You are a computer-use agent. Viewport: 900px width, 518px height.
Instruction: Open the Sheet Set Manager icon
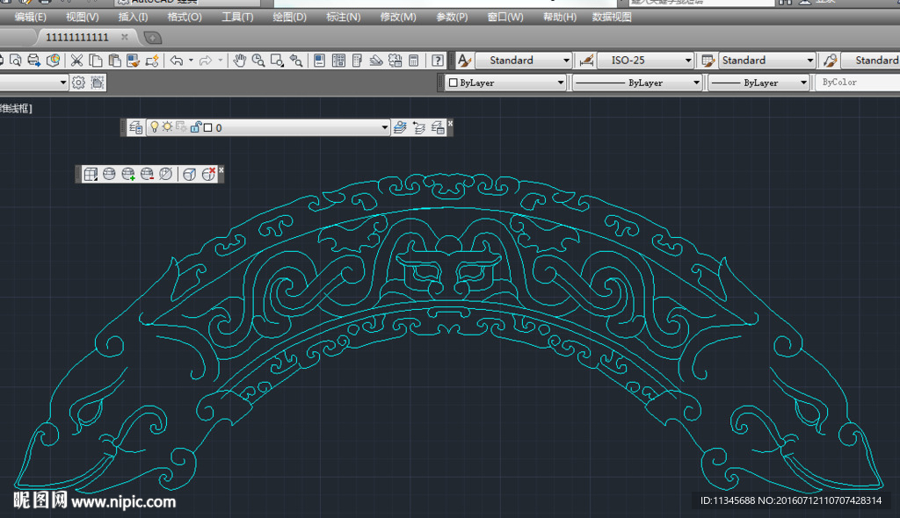click(x=376, y=61)
